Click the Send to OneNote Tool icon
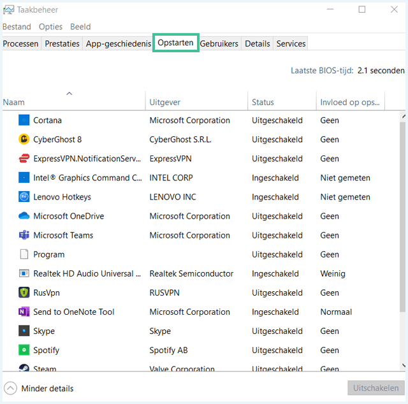 (24, 312)
